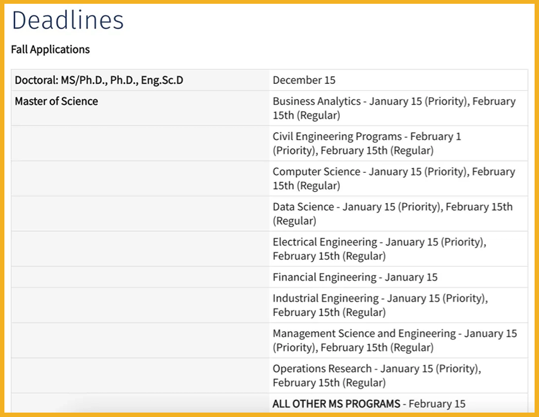Select the Master of Science row label
Screen dimensions: 539x417
click(x=56, y=101)
